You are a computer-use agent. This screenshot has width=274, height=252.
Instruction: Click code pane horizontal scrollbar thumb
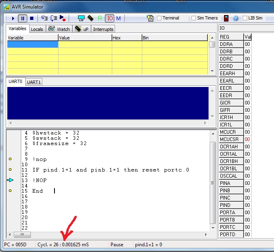click(x=22, y=235)
